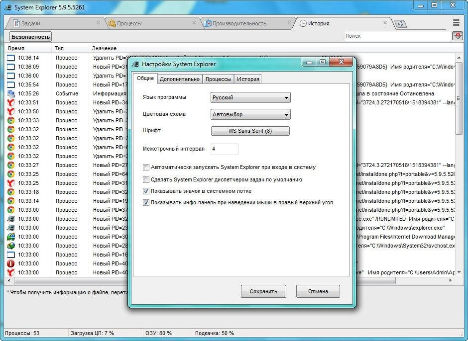
Task: Minimize the settings dialog window
Action: [x=309, y=62]
